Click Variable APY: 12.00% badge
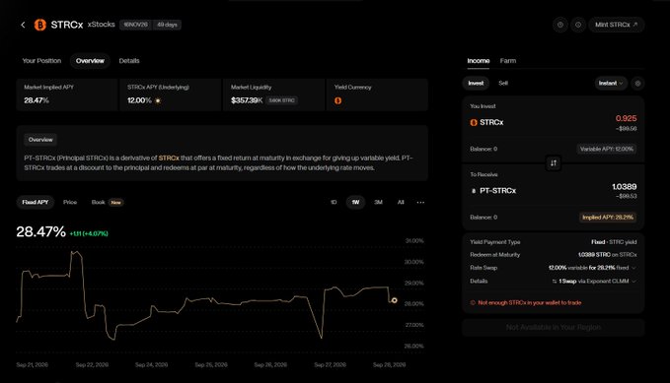The image size is (670, 383). pyautogui.click(x=606, y=149)
